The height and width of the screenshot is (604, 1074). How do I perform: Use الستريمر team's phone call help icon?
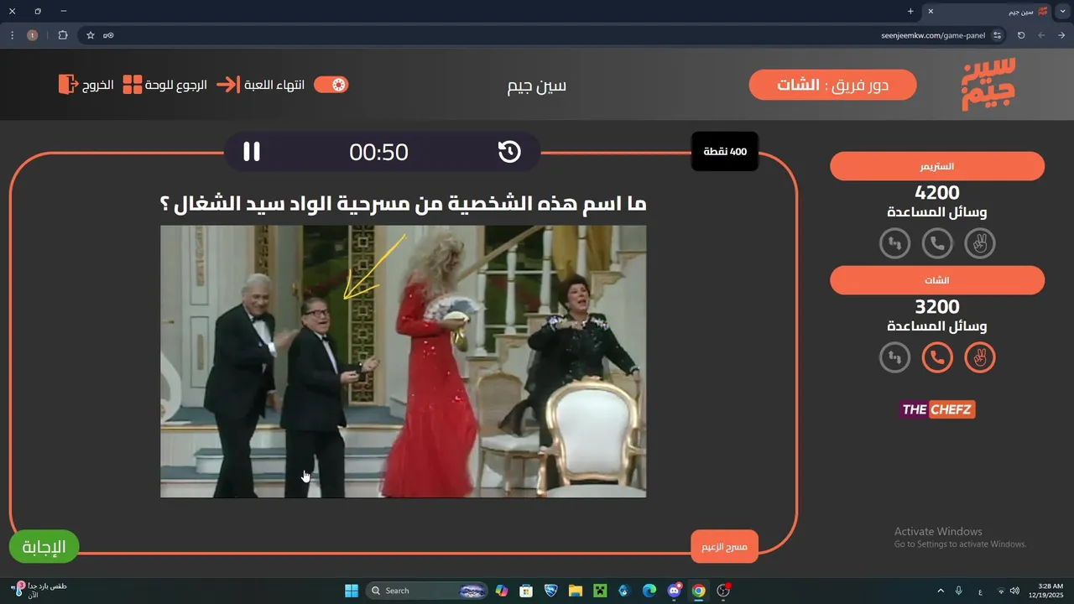pos(937,244)
